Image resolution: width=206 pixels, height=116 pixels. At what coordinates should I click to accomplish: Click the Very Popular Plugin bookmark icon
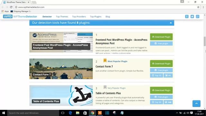coord(105,87)
